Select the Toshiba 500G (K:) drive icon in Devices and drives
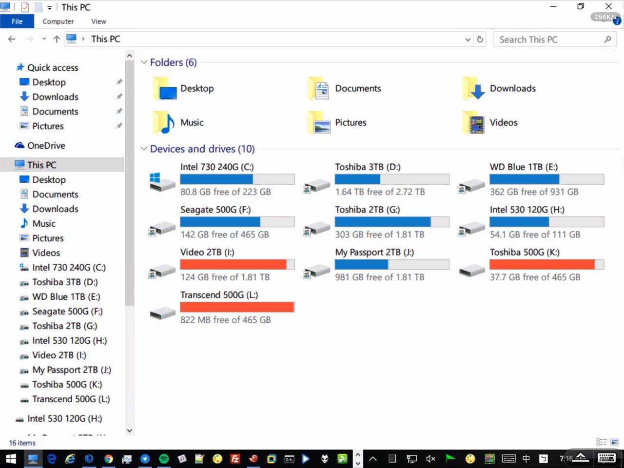 click(x=471, y=270)
